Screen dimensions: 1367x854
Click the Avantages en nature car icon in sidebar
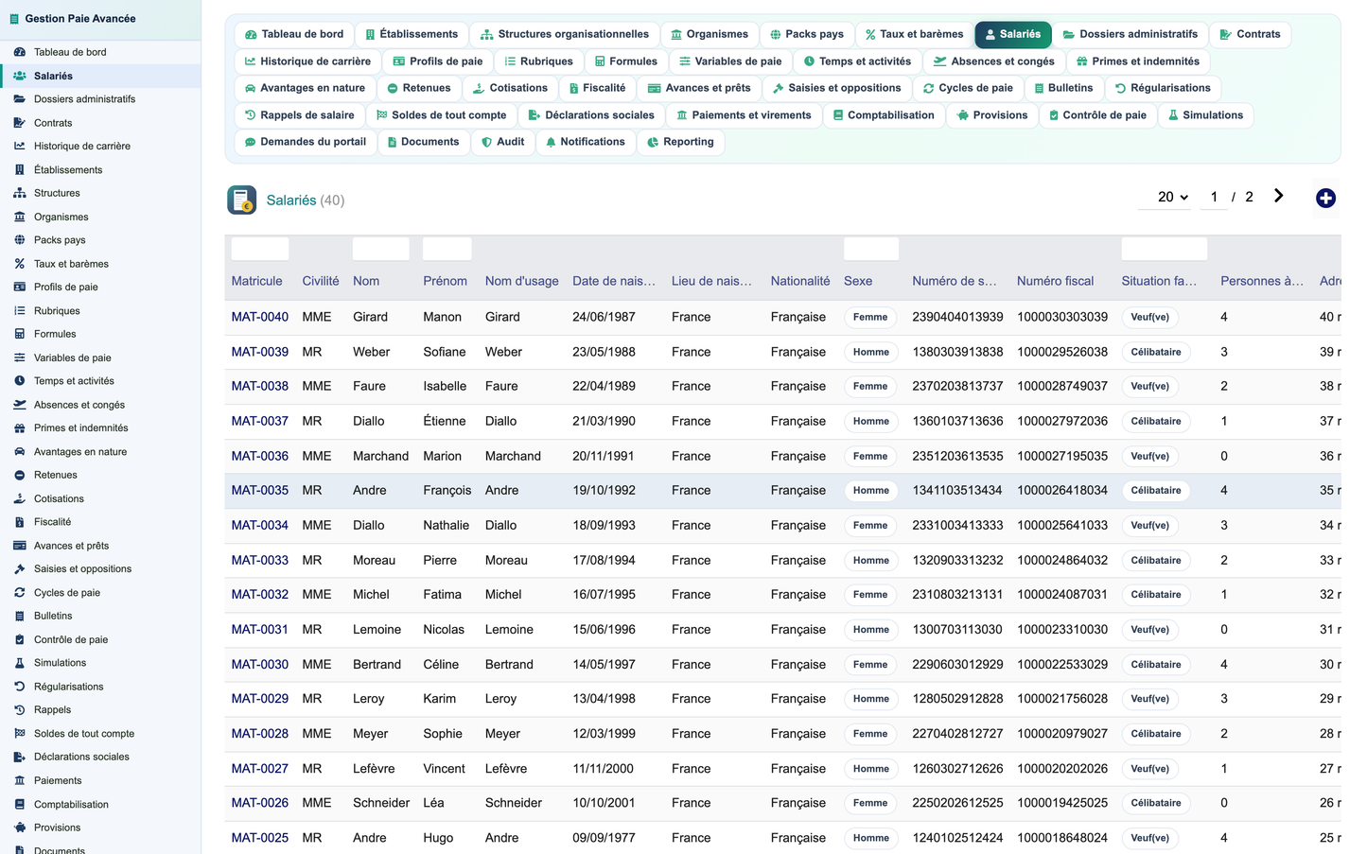(x=20, y=452)
